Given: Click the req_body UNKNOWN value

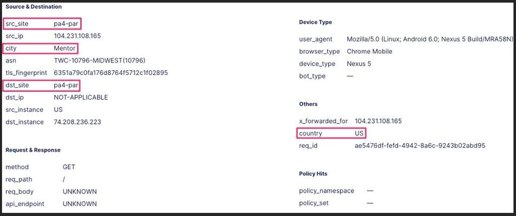Looking at the screenshot, I should point(80,192).
